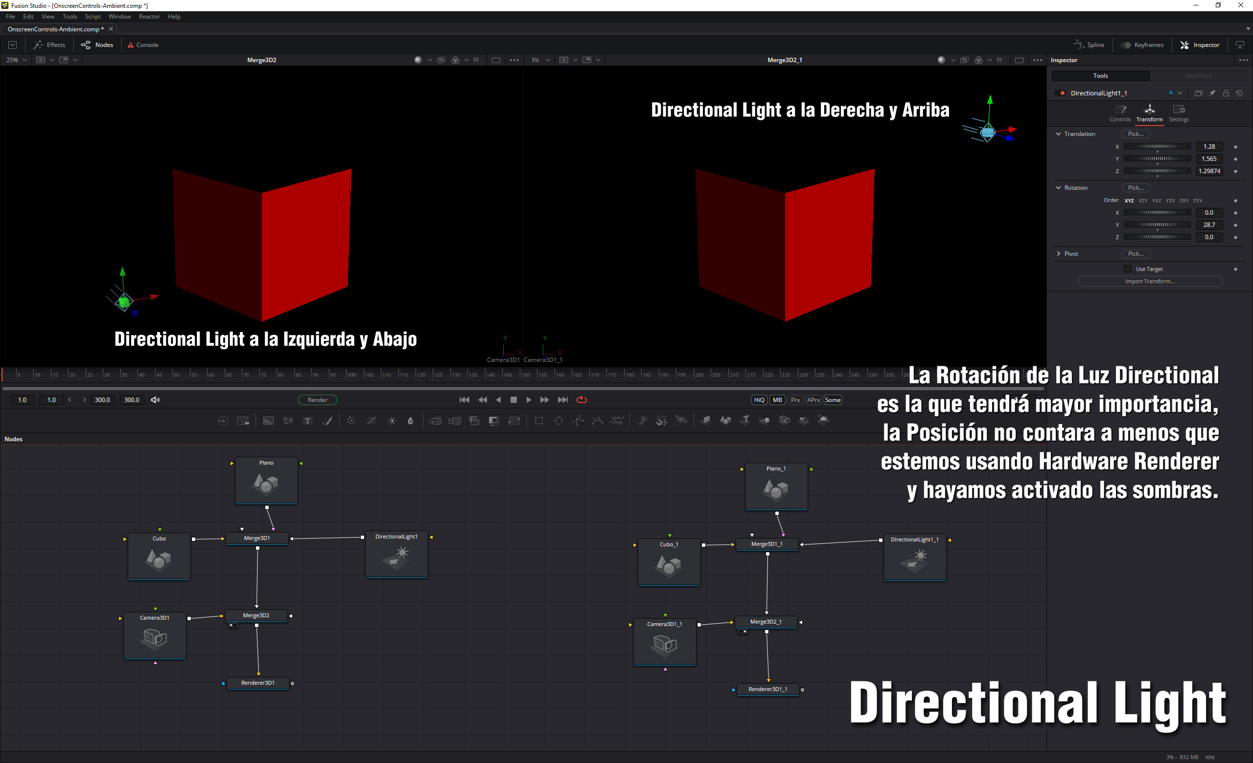This screenshot has width=1253, height=763.
Task: Select the DirectionalLight1 node
Action: coord(396,556)
